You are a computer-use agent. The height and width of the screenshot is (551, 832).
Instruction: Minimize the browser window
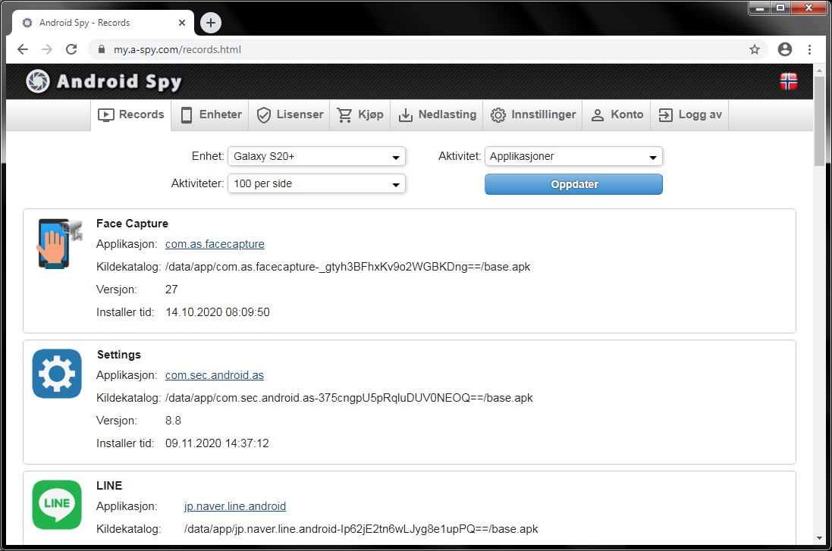pos(760,8)
